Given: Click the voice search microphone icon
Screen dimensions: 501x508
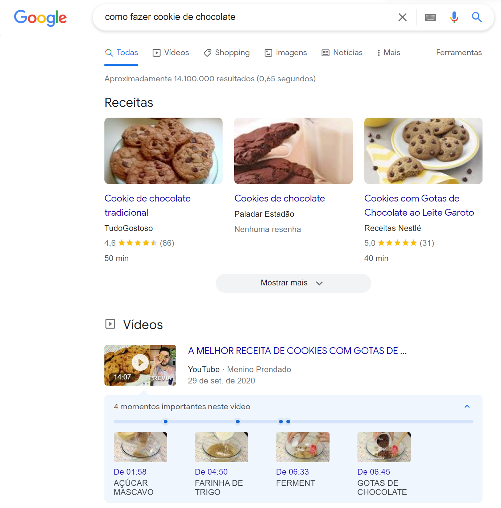Looking at the screenshot, I should 454,17.
